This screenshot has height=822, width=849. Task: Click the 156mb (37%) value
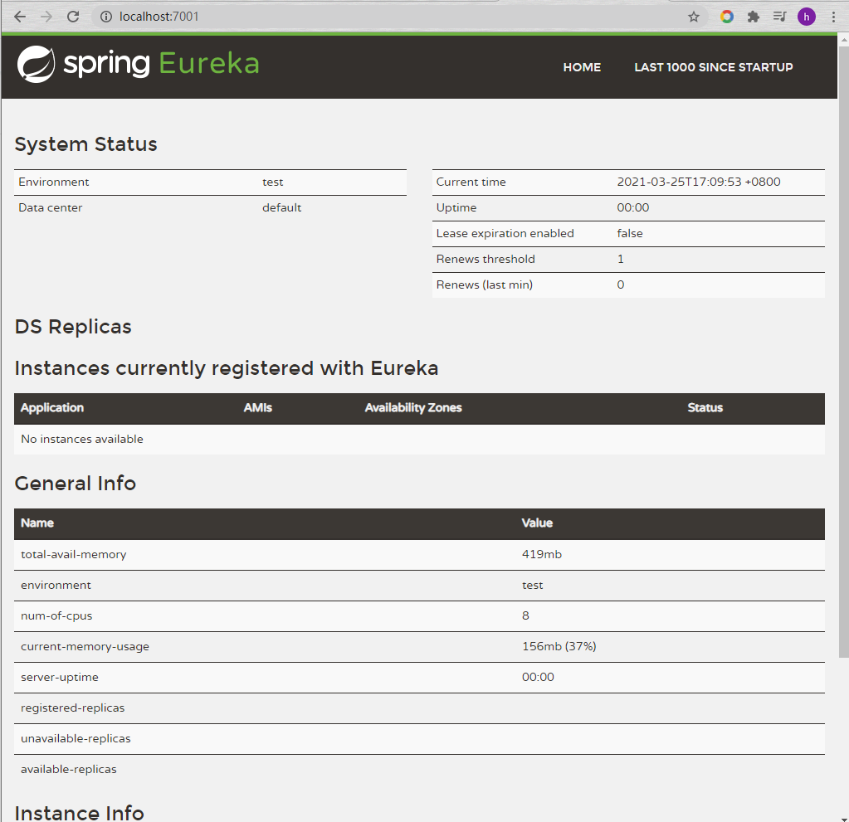[x=559, y=647]
